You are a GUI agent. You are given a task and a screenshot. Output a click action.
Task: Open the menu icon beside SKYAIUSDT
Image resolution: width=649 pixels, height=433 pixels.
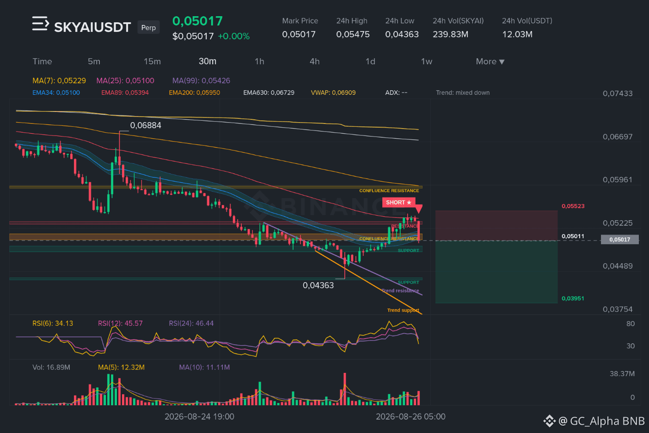tap(40, 24)
